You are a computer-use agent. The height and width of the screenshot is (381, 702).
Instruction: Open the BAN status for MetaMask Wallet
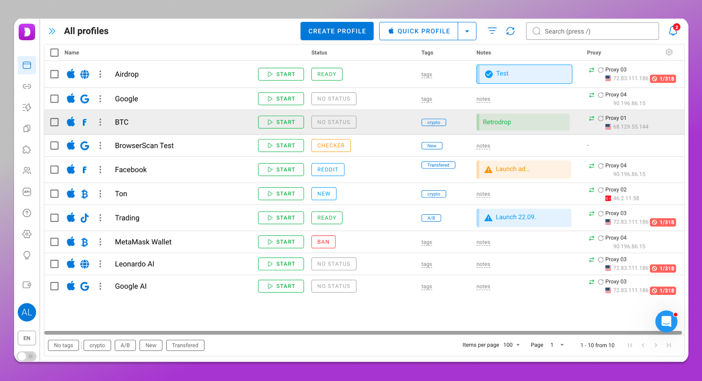(x=323, y=242)
